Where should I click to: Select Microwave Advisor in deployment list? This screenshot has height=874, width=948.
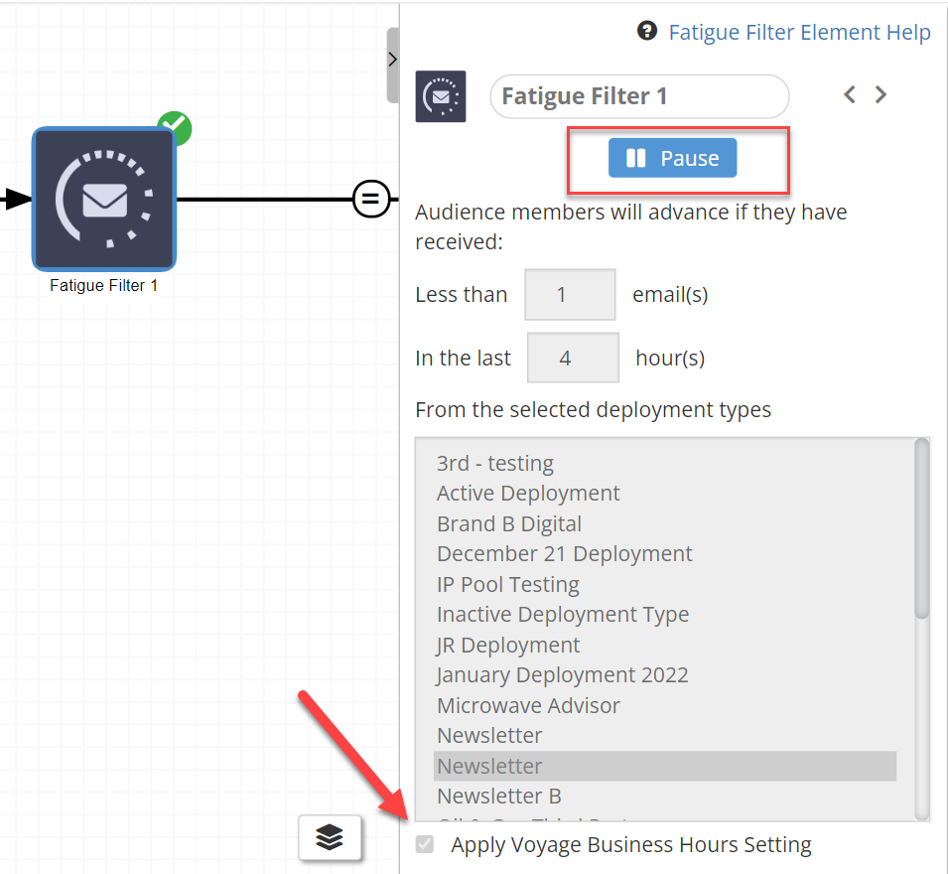(x=528, y=705)
